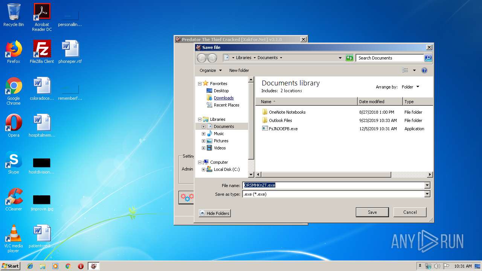Open Acrobat Reader DC shortcut
Screen dimensions: 482x271
[x=42, y=17]
